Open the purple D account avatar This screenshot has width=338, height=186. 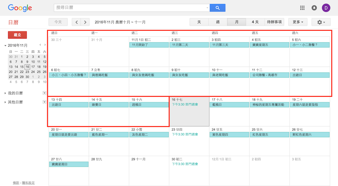(x=326, y=8)
